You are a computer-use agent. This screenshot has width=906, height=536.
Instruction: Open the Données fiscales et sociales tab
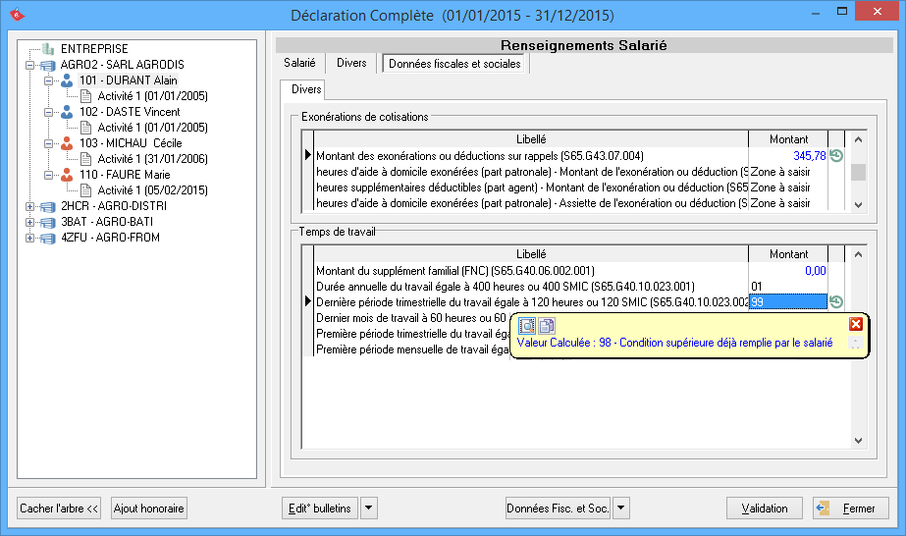pos(455,63)
